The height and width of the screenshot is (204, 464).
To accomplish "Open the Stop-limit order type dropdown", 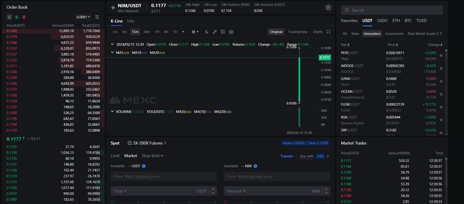I will point(152,156).
